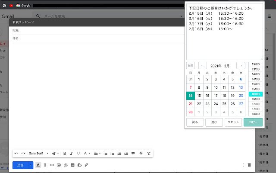Image resolution: width=276 pixels, height=173 pixels.
Task: Go to the next month arrow
Action: point(241,66)
